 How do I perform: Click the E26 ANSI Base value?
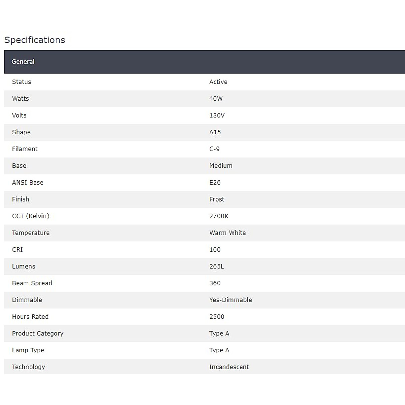(x=215, y=182)
